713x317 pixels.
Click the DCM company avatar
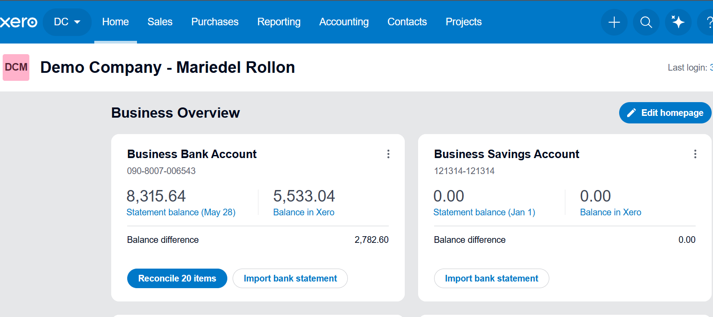[16, 67]
